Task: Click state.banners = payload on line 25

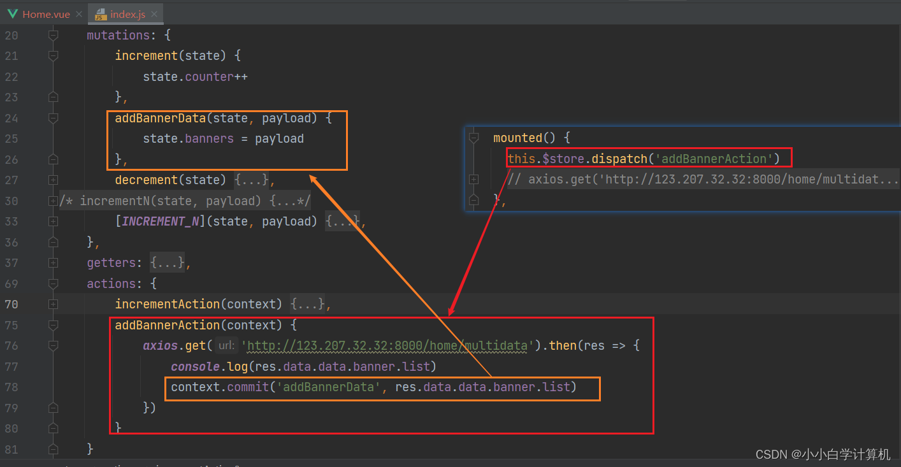Action: pos(223,139)
